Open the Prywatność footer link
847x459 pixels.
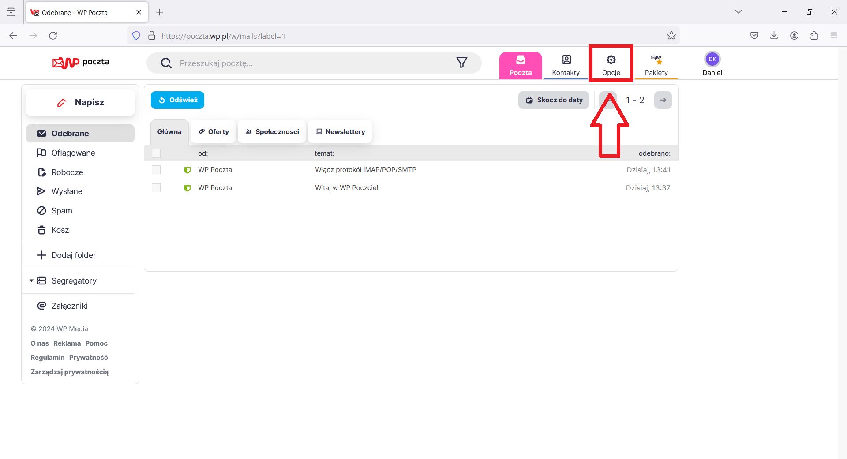(88, 358)
